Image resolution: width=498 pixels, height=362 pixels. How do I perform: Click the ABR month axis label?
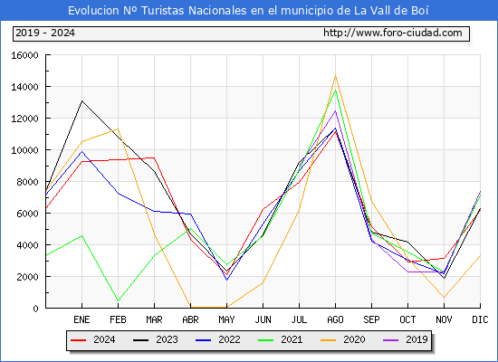coord(190,319)
